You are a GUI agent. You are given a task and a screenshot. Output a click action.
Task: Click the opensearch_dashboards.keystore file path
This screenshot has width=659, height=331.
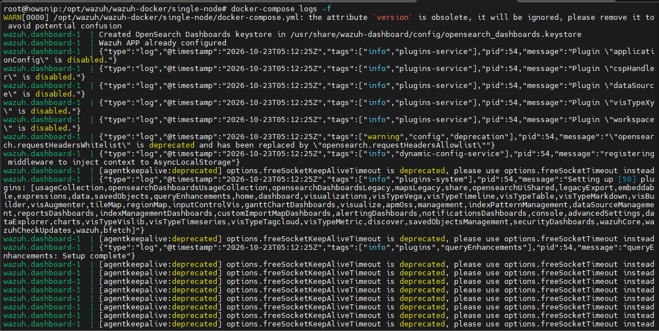(x=436, y=35)
